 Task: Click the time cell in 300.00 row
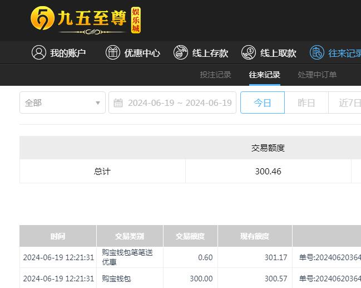point(58,279)
